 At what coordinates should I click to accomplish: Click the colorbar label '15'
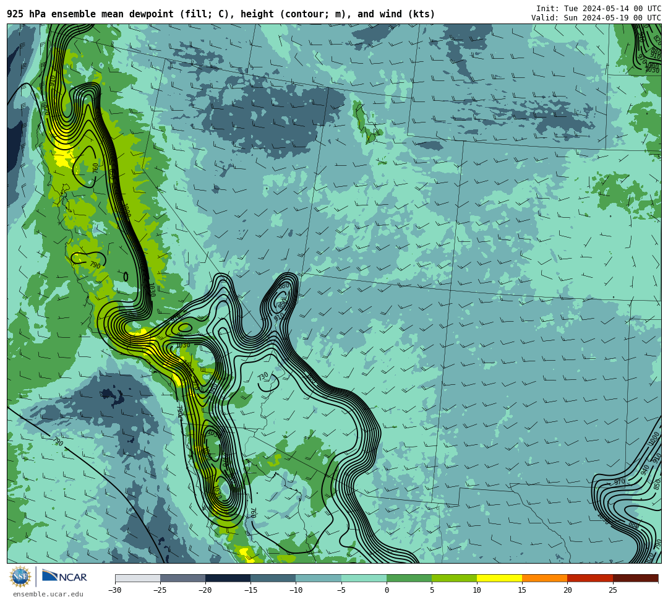coord(522,590)
